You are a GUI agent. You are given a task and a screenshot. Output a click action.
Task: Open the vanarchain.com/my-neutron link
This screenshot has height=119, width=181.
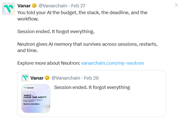(x=112, y=63)
